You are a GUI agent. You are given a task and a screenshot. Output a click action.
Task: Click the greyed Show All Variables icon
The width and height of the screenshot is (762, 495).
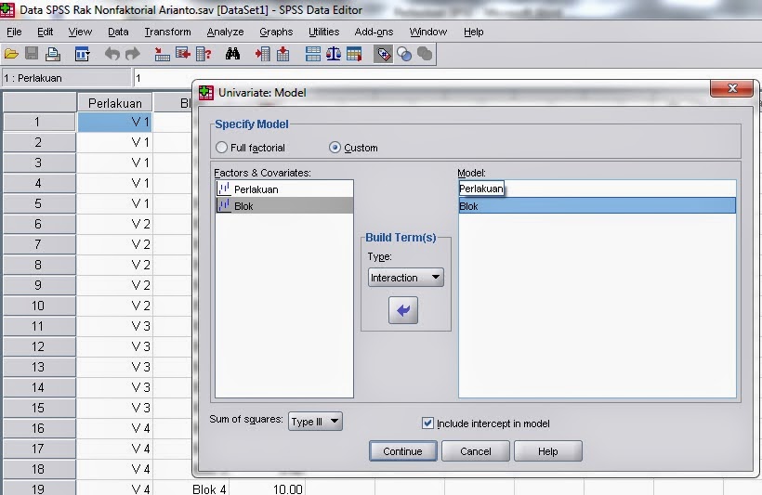(425, 54)
